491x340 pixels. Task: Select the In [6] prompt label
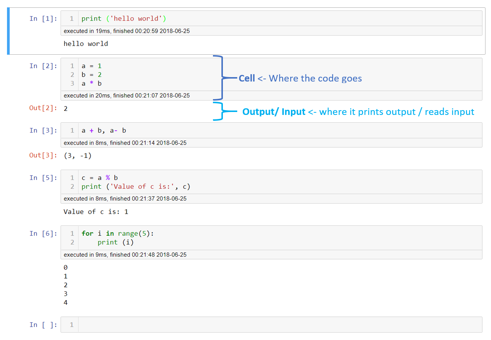tap(43, 234)
